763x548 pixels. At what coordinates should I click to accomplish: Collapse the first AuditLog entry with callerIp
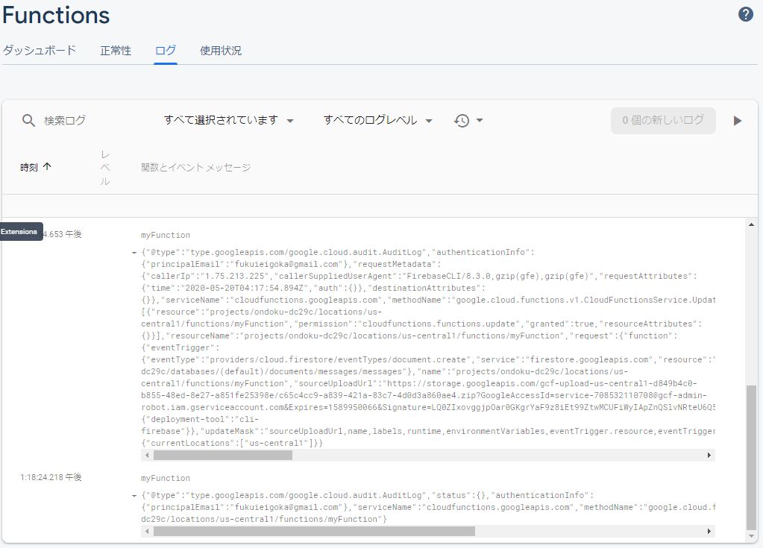[x=134, y=253]
